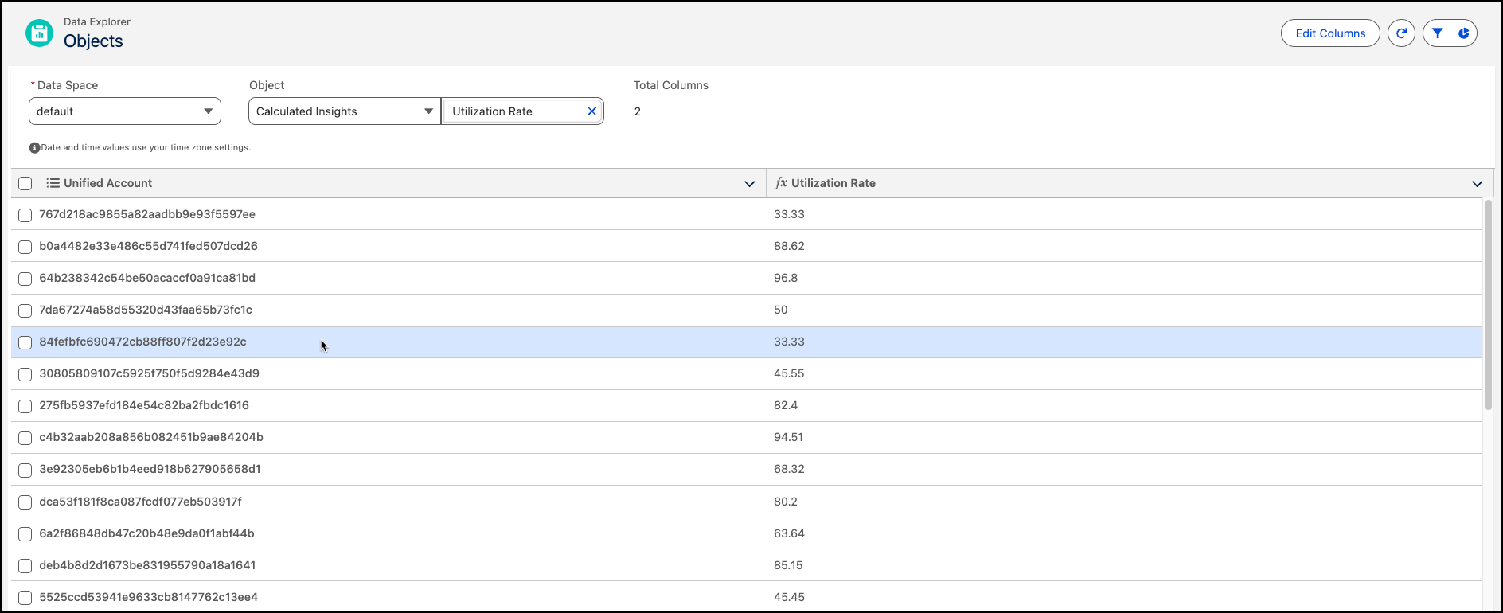The height and width of the screenshot is (613, 1503).
Task: Click the Edit Columns button
Action: [x=1329, y=33]
